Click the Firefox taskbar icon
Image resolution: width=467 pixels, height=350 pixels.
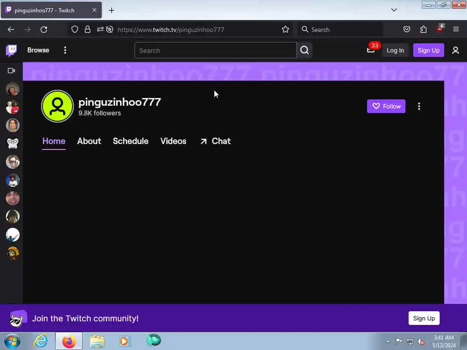(x=69, y=341)
